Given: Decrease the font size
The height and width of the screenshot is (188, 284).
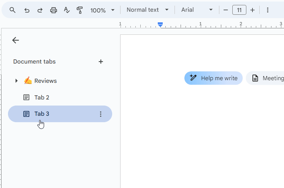Looking at the screenshot, I should click(x=225, y=10).
